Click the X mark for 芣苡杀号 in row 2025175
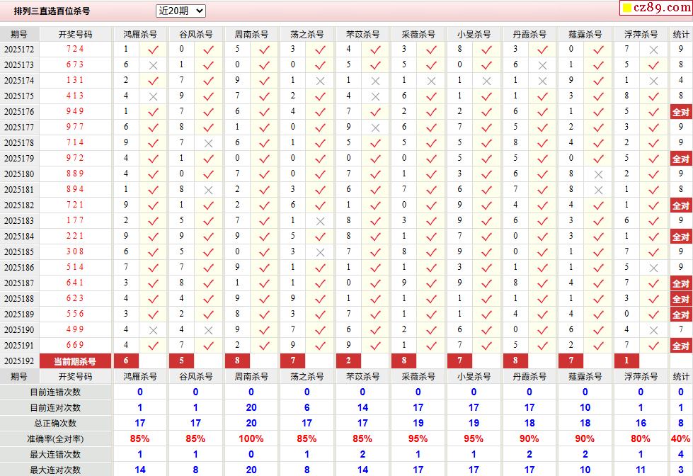 coord(376,96)
